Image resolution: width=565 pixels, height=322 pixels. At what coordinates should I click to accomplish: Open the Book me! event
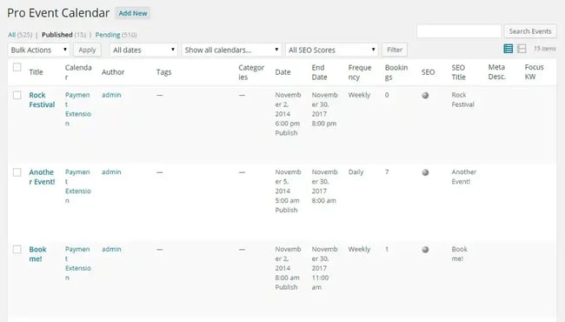tap(37, 254)
